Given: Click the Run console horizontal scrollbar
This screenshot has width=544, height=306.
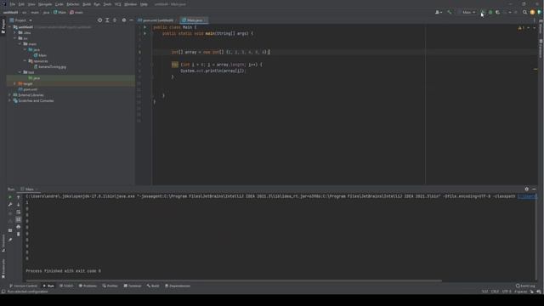Looking at the screenshot, I should click(x=234, y=280).
